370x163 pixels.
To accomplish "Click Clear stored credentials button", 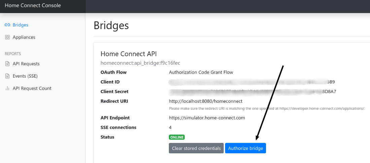I will (196, 148).
